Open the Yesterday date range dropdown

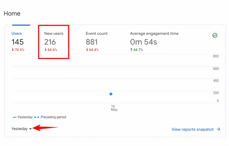point(22,129)
